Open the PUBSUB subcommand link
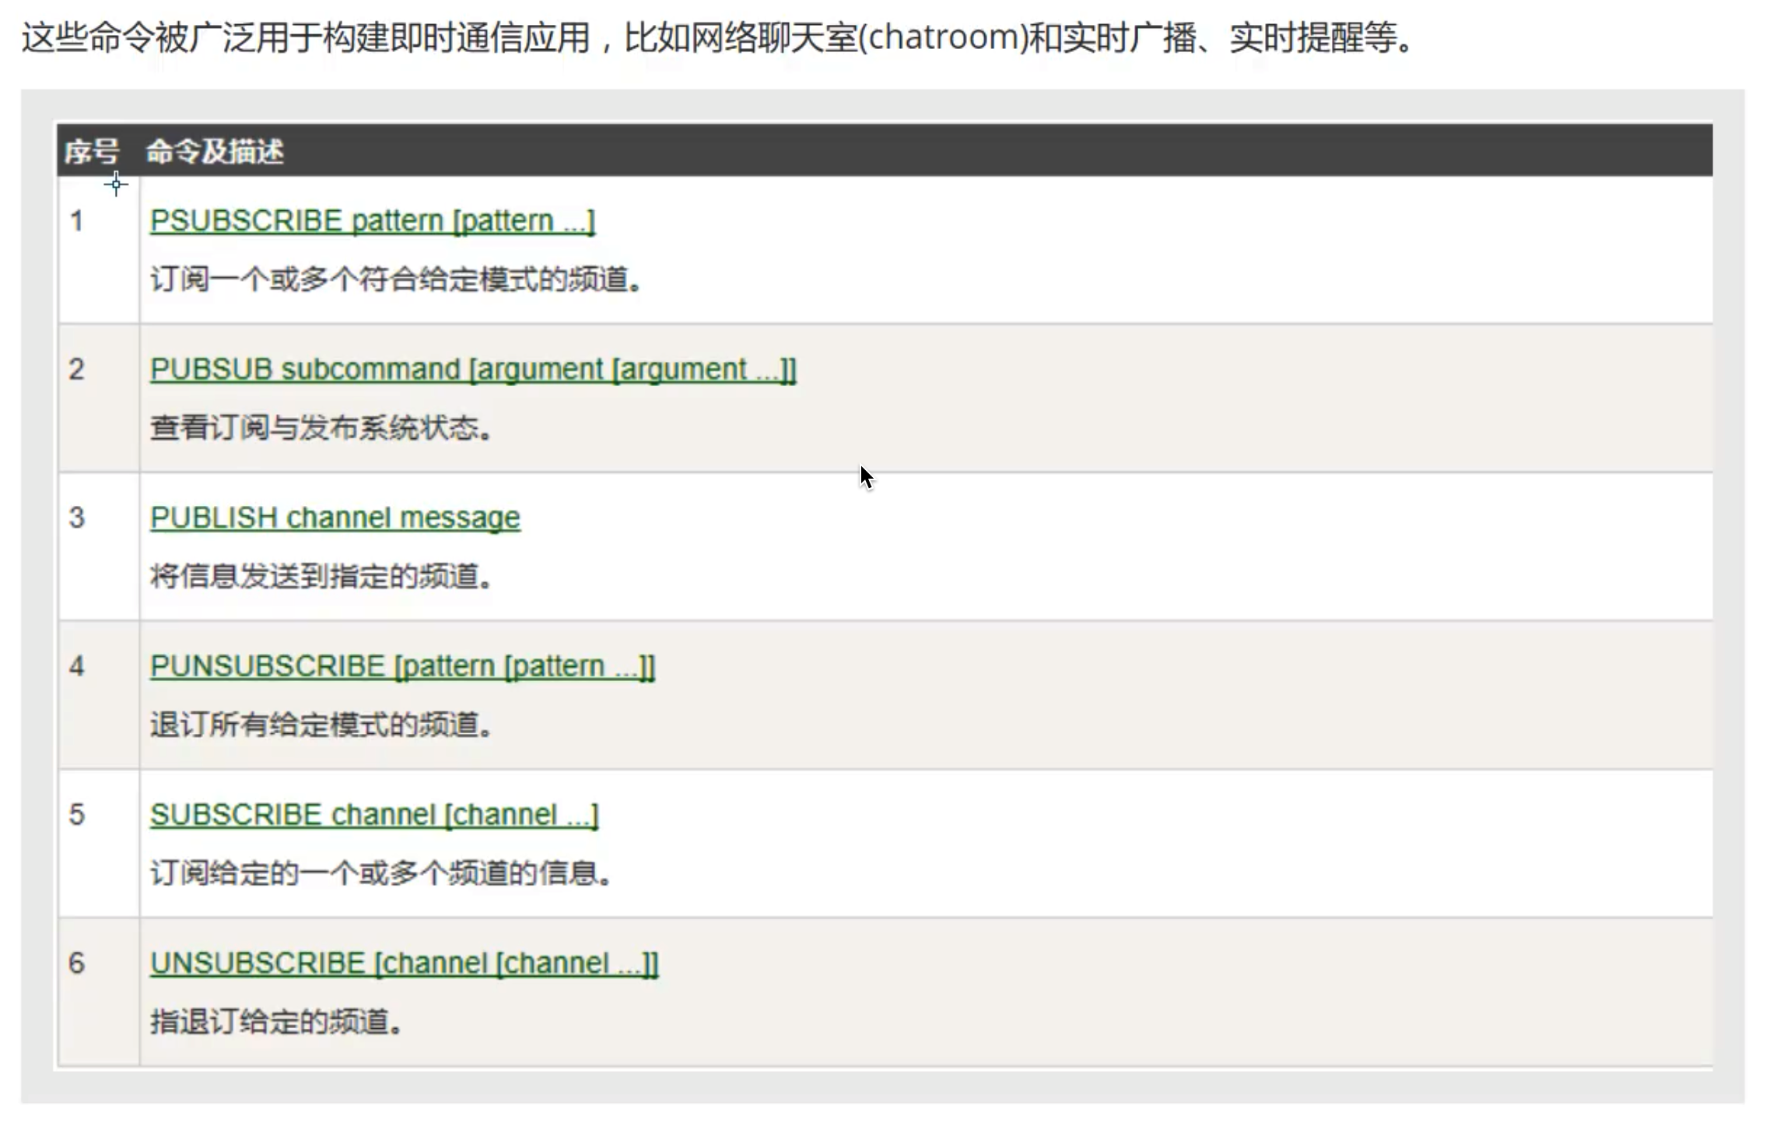The image size is (1766, 1141). tap(472, 369)
